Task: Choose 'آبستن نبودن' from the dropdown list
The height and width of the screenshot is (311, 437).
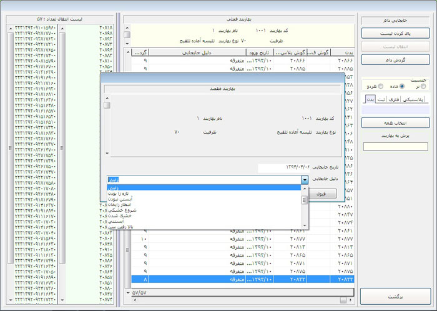Action: pyautogui.click(x=204, y=199)
